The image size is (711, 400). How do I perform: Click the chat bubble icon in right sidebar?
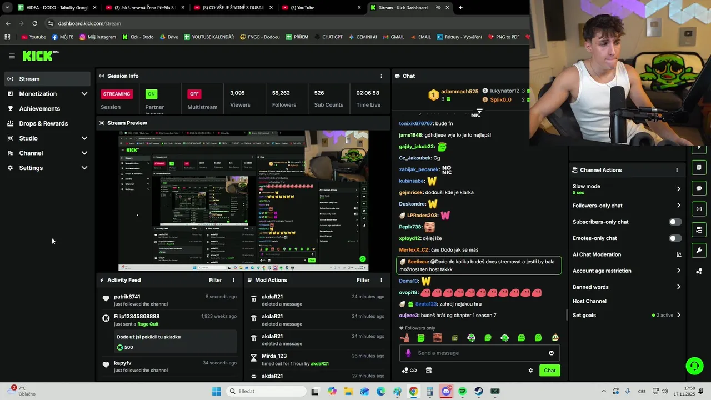pyautogui.click(x=699, y=188)
